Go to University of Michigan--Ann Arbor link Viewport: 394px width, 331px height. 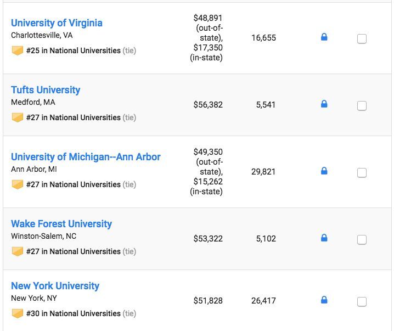point(86,157)
